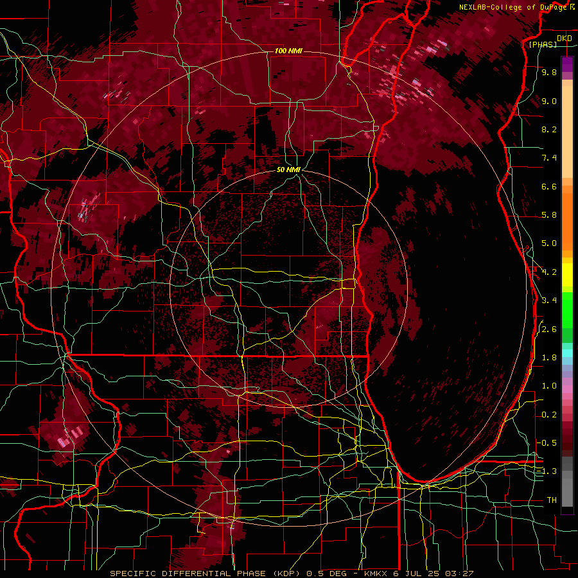Select the 9.0 scale value

point(549,101)
